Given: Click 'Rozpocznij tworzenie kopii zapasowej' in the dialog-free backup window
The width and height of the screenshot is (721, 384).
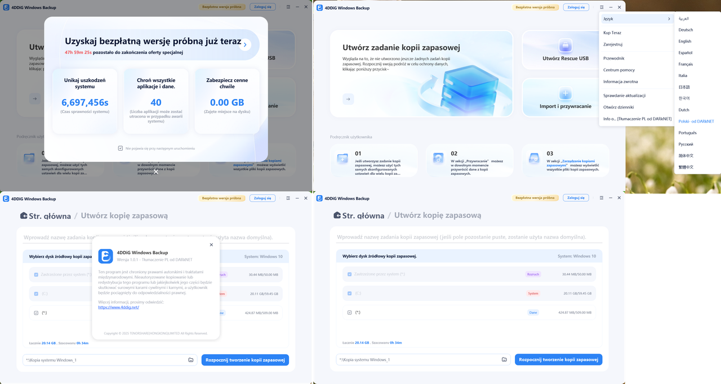Looking at the screenshot, I should [558, 360].
